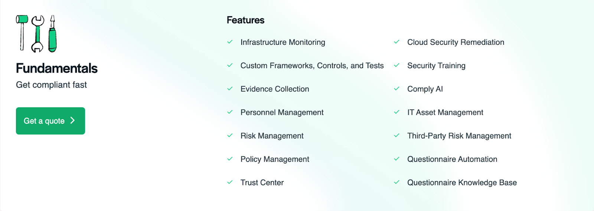Viewport: 594px width, 211px height.
Task: Click the checkmark next to Evidence Collection
Action: click(230, 89)
